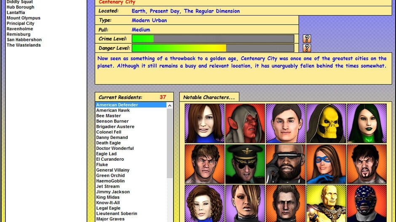Select Doctor Wonderful in the residents list
This screenshot has height=222, width=396.
tap(115, 148)
